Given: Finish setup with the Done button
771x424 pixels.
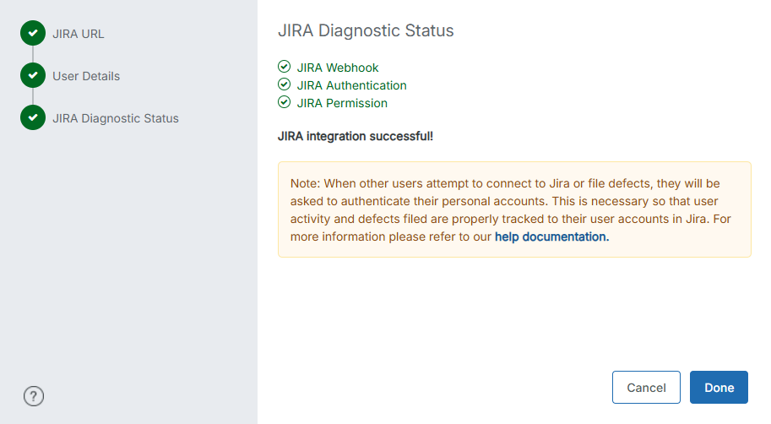Looking at the screenshot, I should 719,387.
